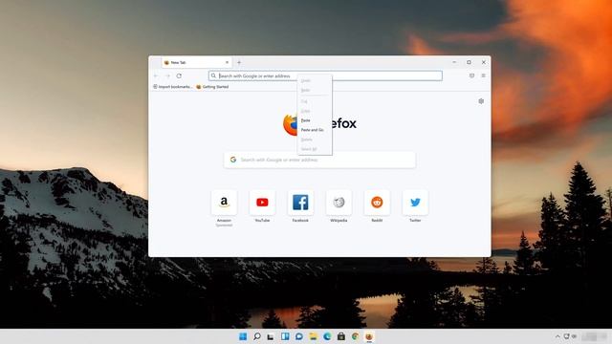Open Task View on the taskbar
This screenshot has width=612, height=344.
point(271,336)
